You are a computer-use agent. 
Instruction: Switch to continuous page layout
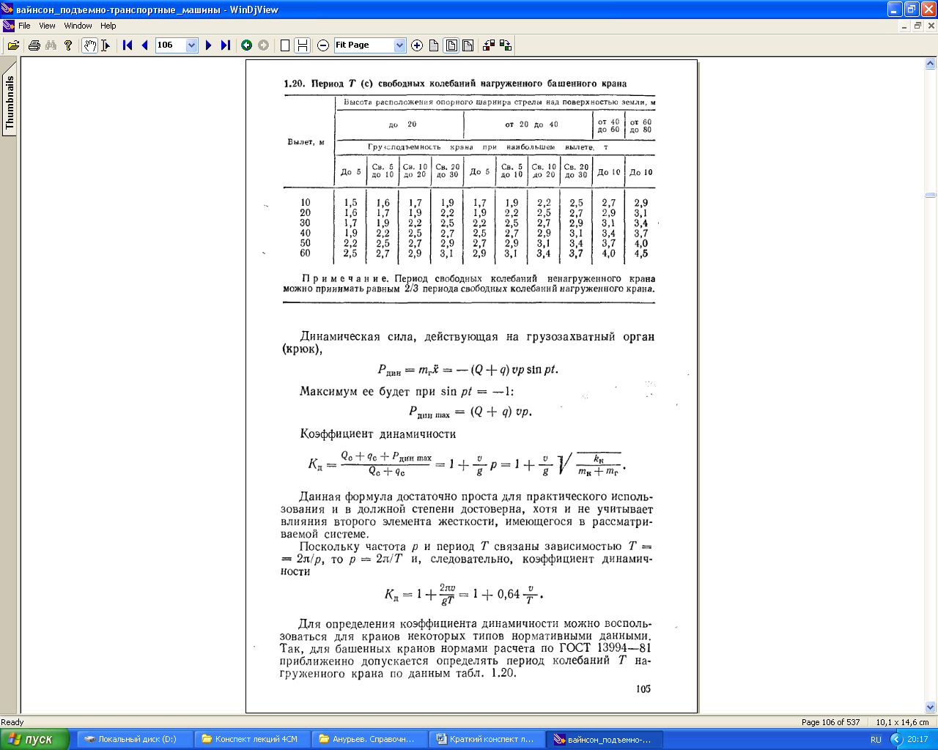click(302, 45)
